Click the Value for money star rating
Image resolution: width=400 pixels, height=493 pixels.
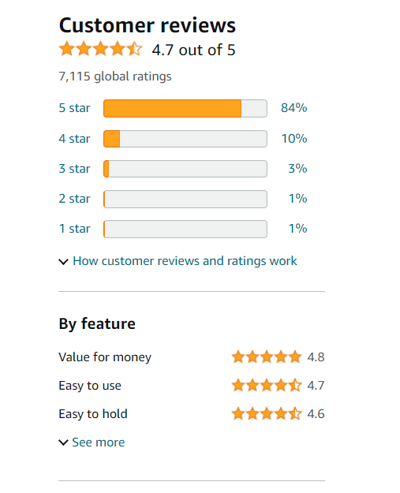point(267,357)
